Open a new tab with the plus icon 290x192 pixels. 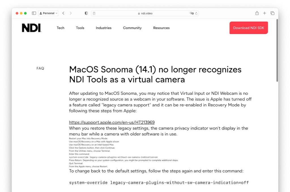pos(265,13)
